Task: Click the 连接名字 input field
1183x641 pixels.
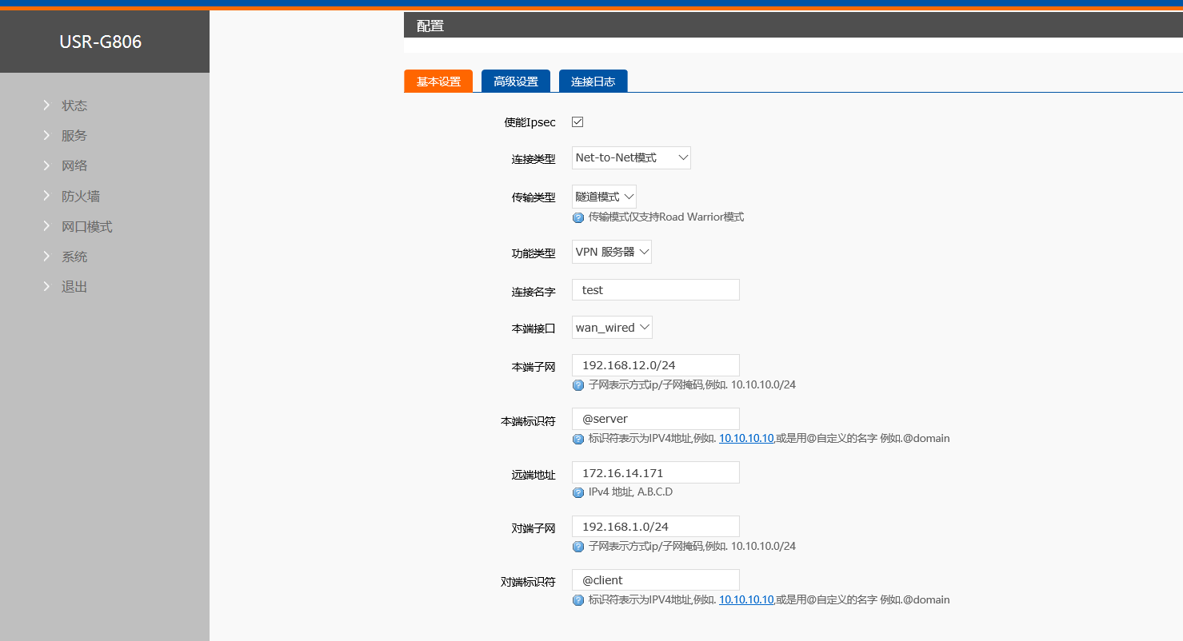Action: coord(656,290)
